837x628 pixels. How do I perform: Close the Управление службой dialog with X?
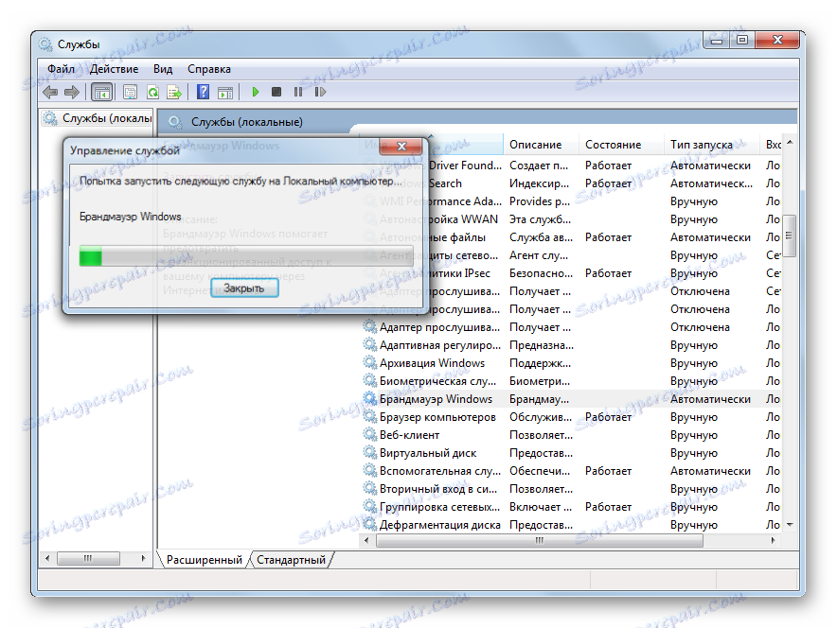click(x=402, y=146)
